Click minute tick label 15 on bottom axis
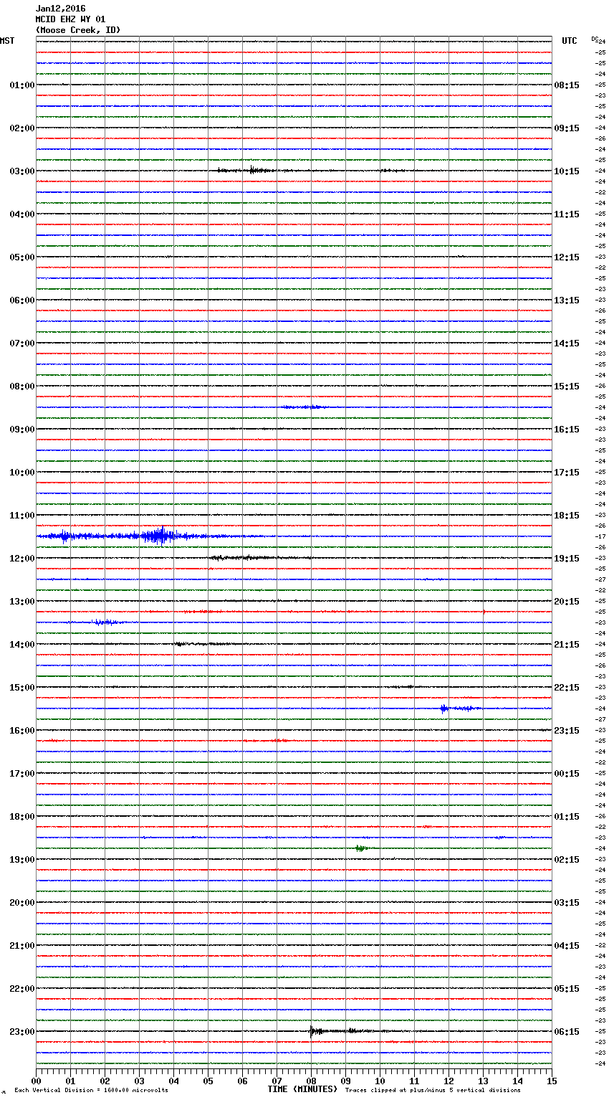Viewport: 609px width, 1100px height. point(552,1081)
